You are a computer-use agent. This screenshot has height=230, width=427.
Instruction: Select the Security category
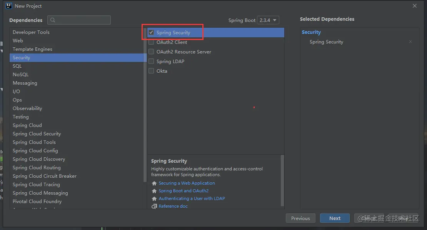click(x=78, y=57)
